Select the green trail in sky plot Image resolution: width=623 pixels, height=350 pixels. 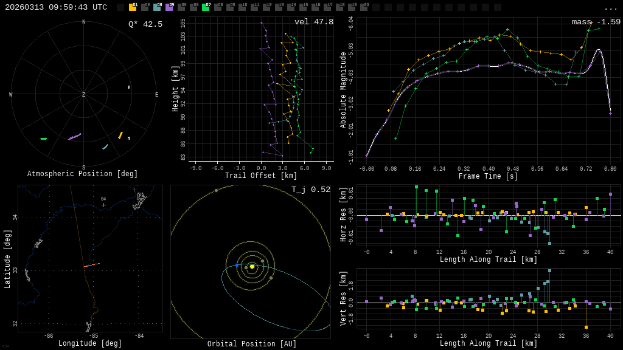click(x=44, y=139)
